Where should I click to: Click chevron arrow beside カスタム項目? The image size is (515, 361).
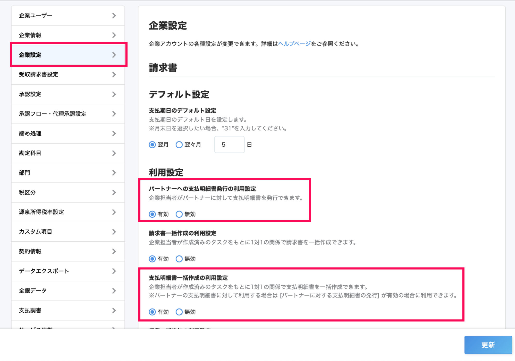click(x=114, y=232)
